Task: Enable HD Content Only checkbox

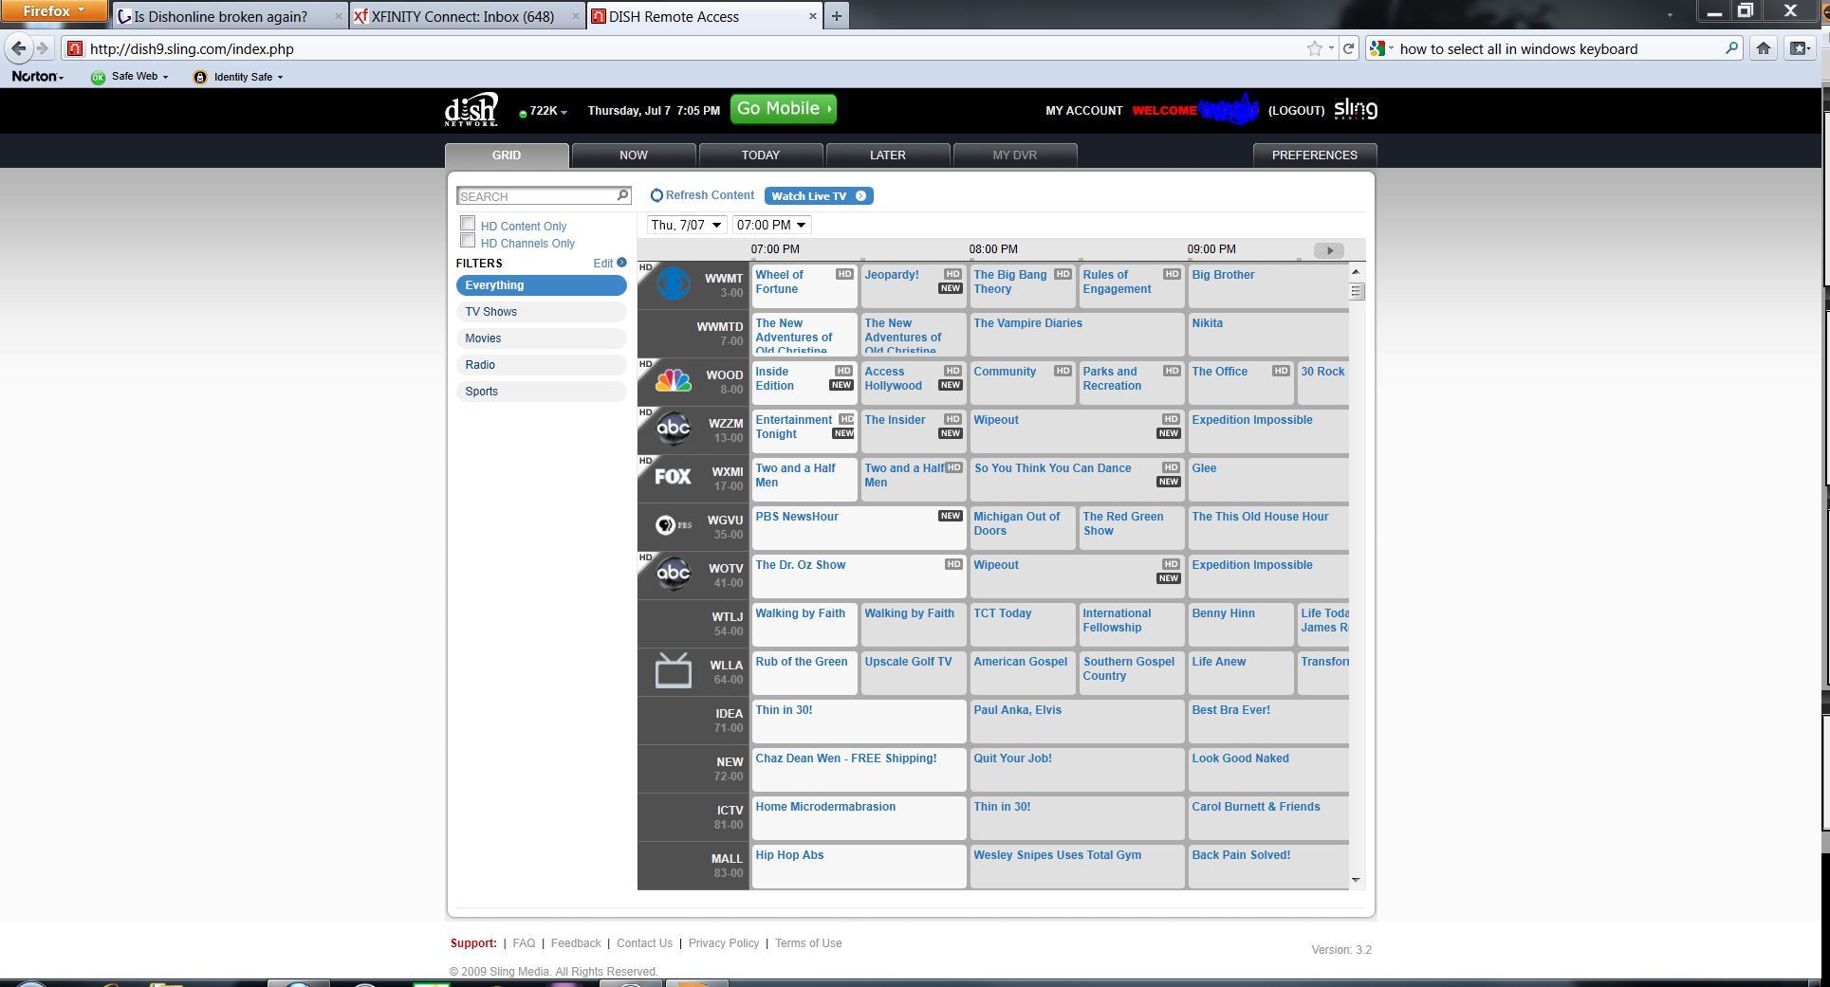Action: (467, 224)
